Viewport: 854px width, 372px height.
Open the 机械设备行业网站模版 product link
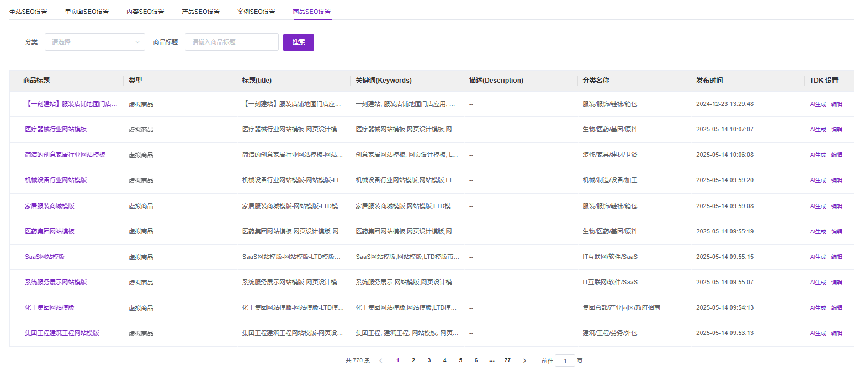pyautogui.click(x=56, y=180)
